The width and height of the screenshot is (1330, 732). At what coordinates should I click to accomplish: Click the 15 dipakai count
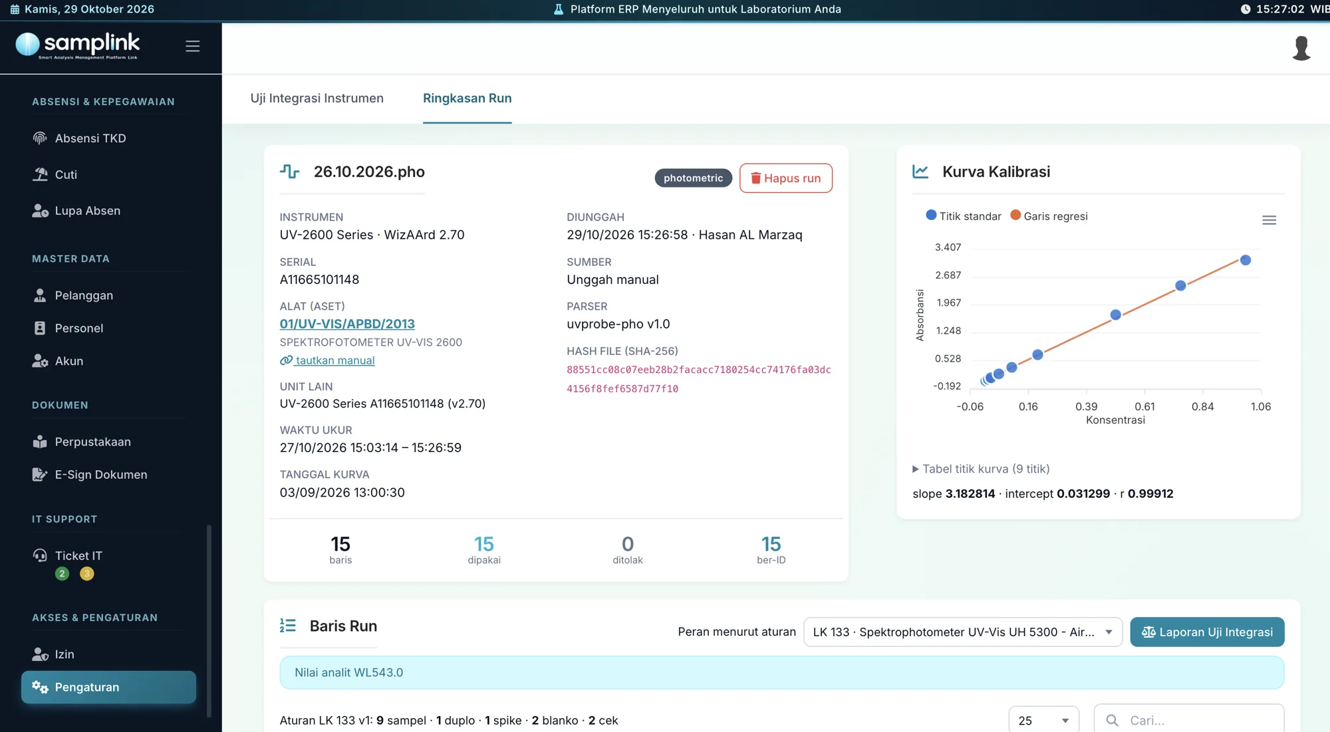coord(483,550)
